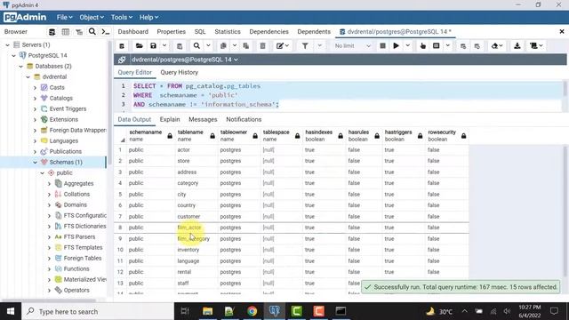
Task: Click the Delete rows trash icon
Action: (x=263, y=45)
